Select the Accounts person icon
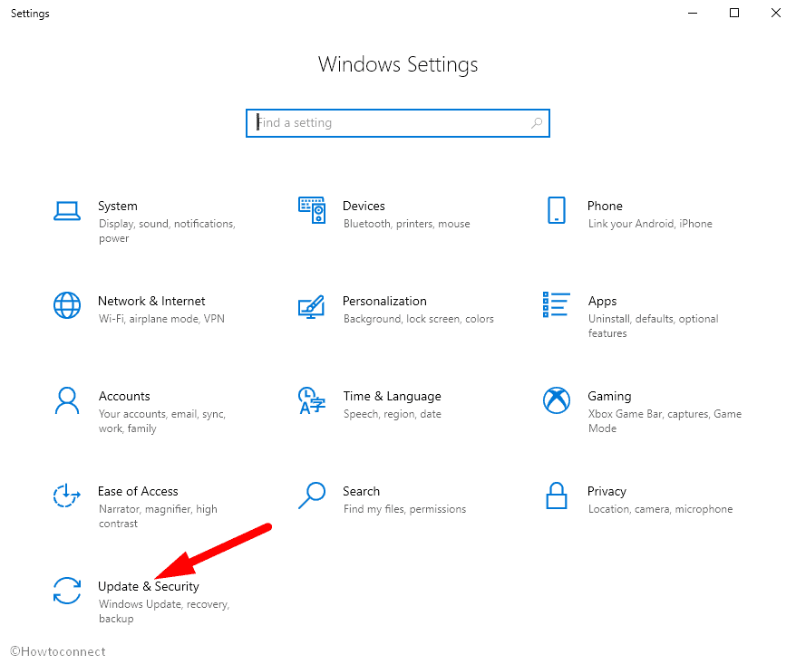Viewport: 796px width, 664px height. click(67, 400)
